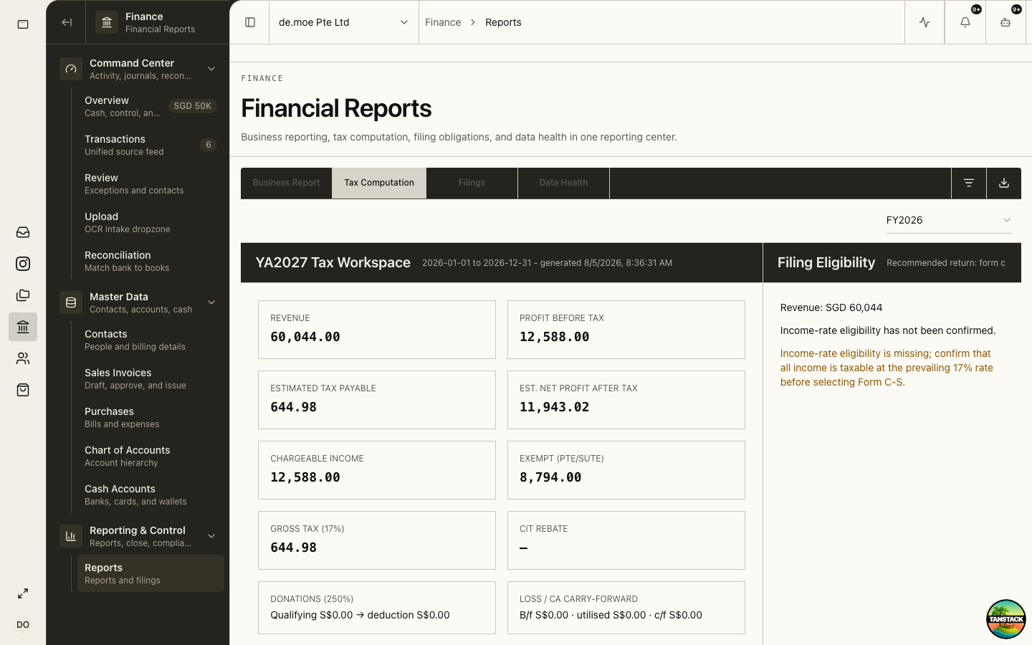Image resolution: width=1032 pixels, height=645 pixels.
Task: Open the Instagram icon in left rail
Action: [x=23, y=264]
